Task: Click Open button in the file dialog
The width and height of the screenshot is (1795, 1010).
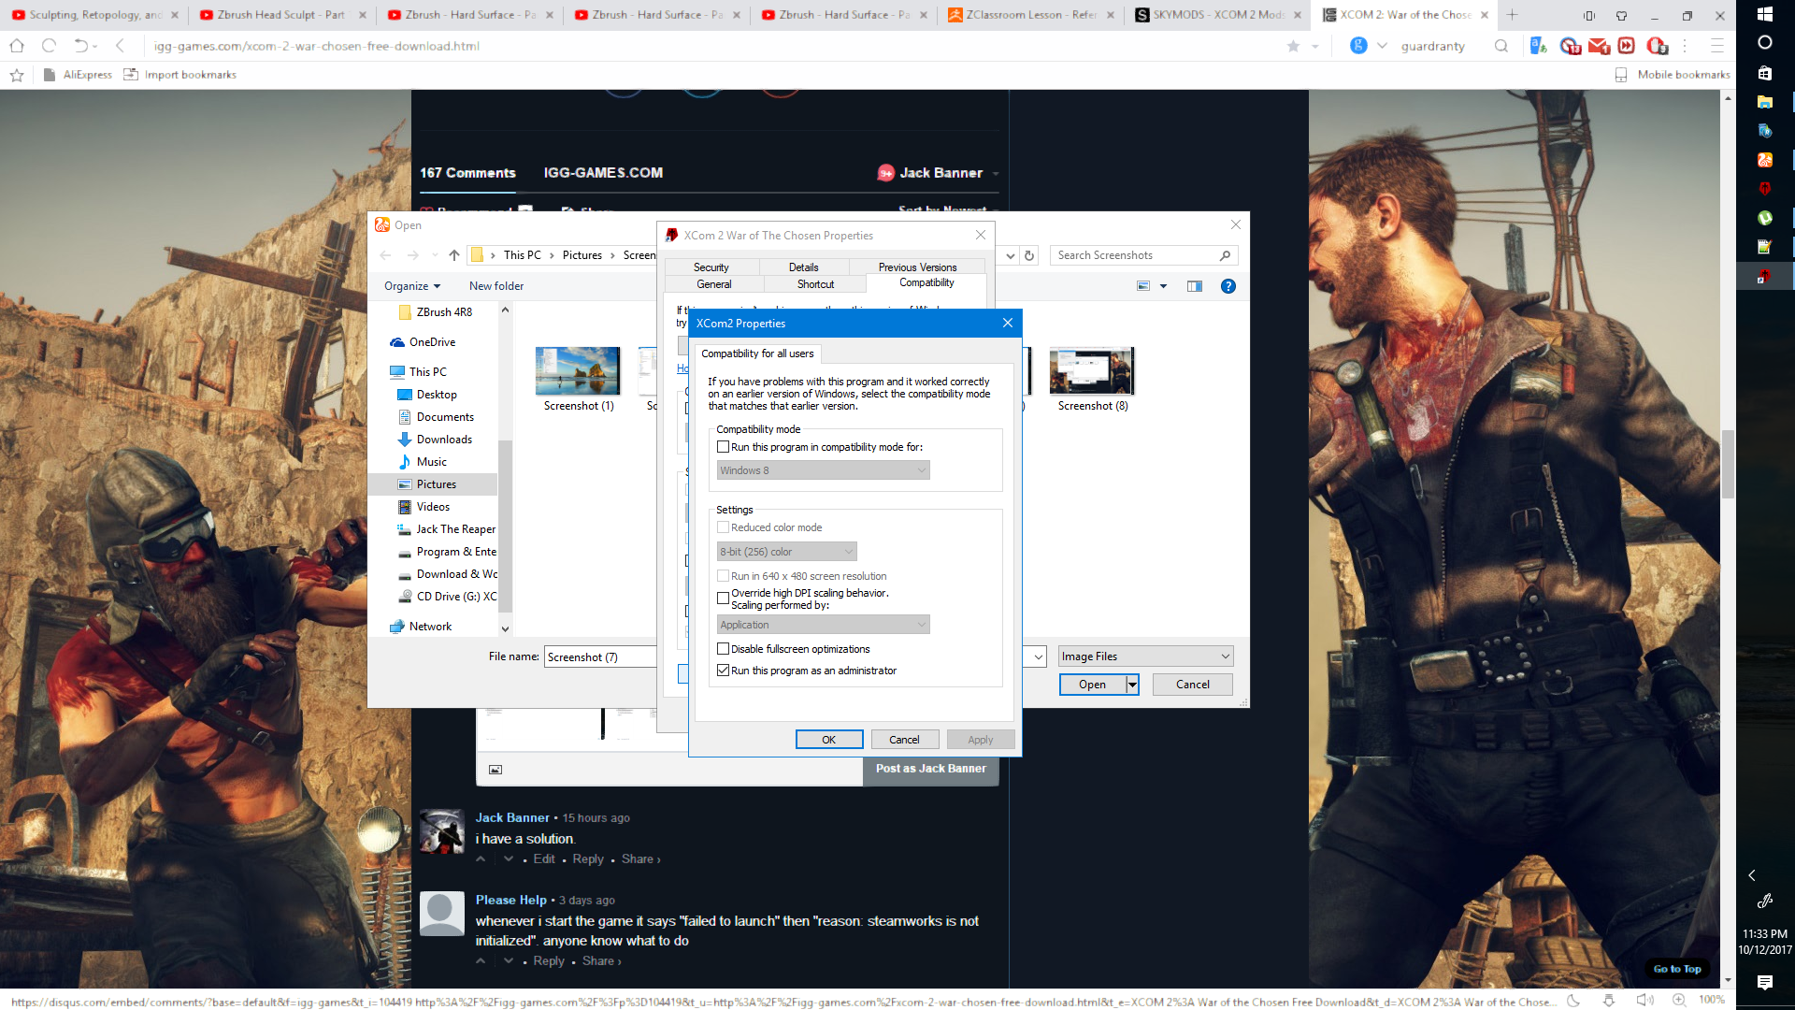Action: click(x=1092, y=685)
